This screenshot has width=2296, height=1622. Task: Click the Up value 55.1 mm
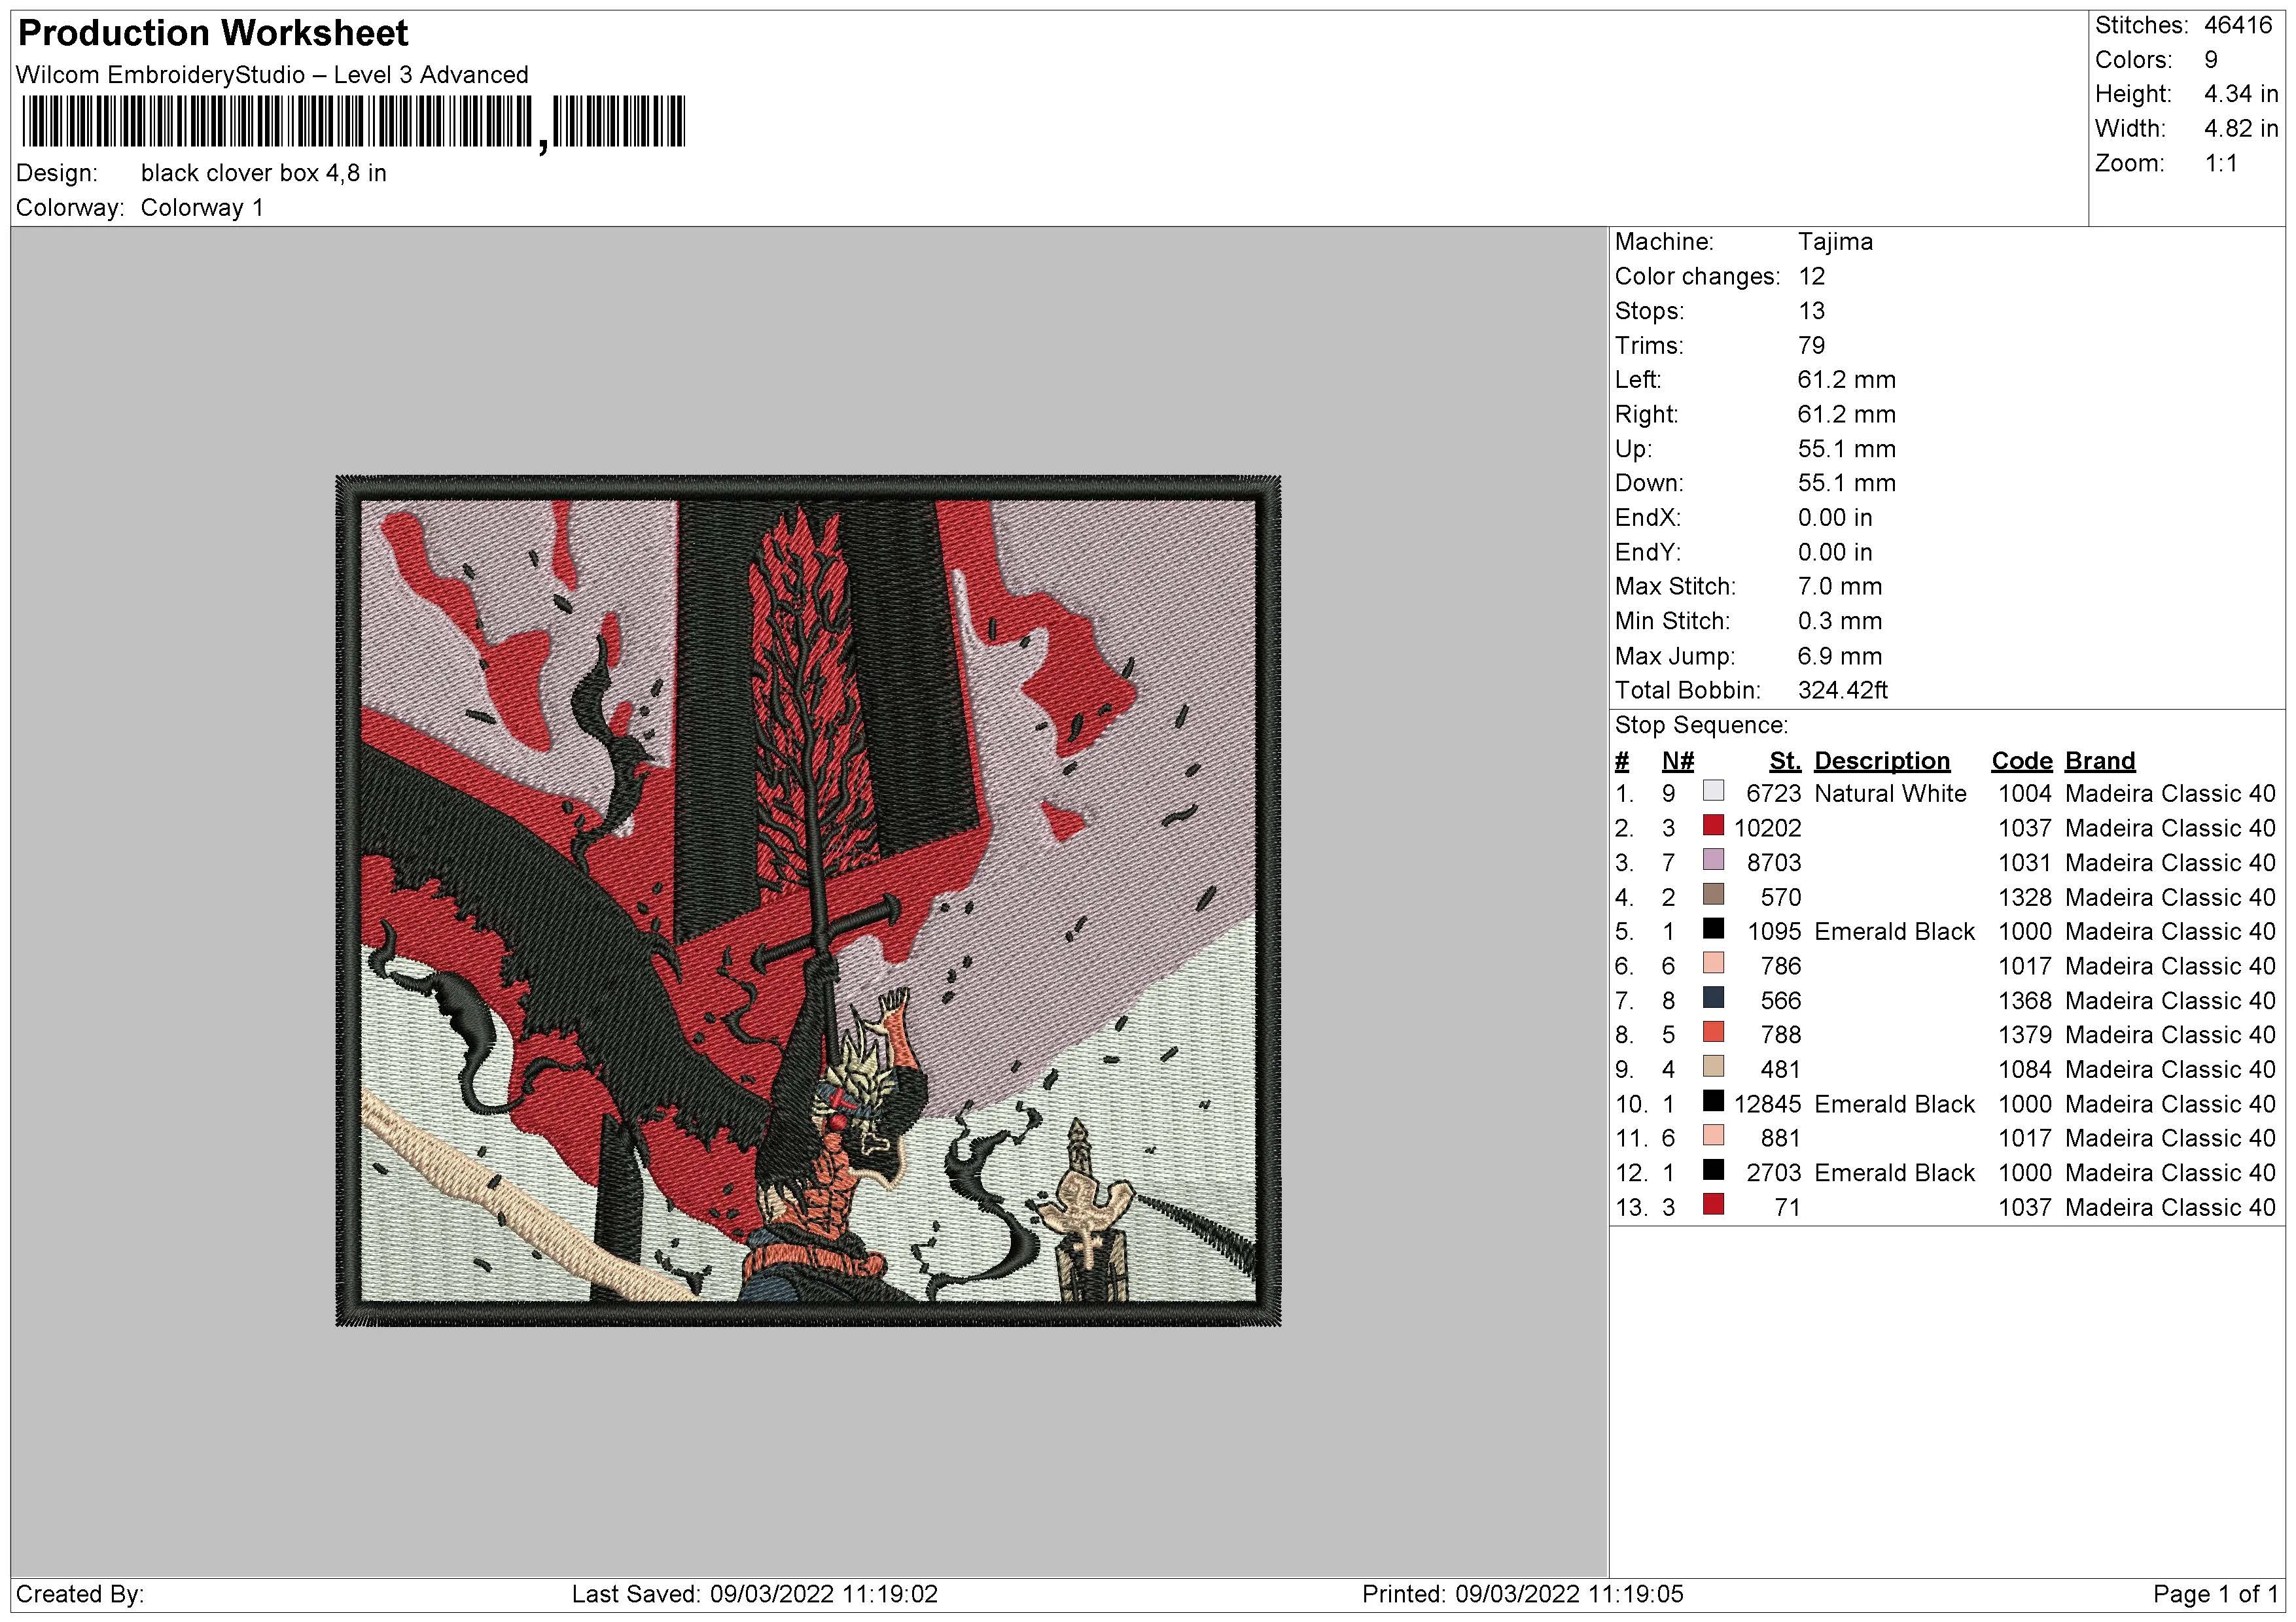point(1846,449)
